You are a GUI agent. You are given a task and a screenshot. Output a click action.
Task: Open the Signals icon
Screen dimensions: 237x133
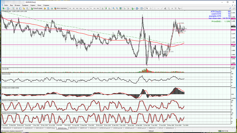[x=48, y=8]
